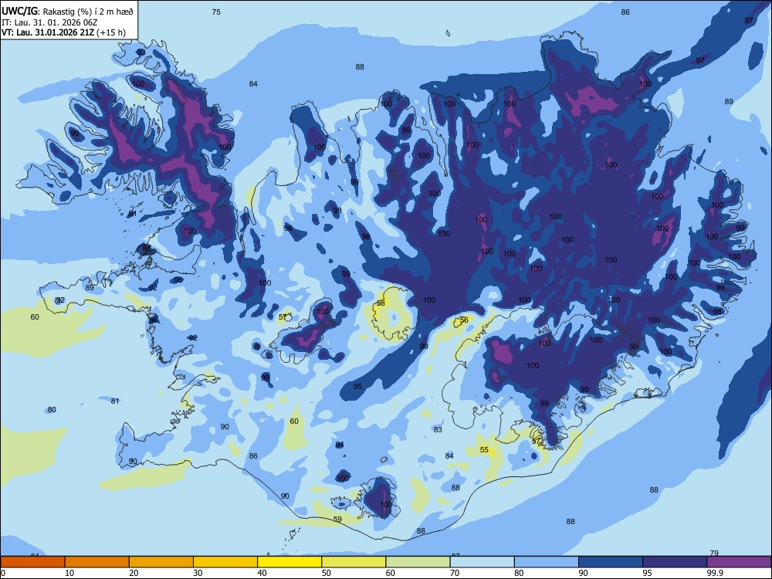Select the "Rakastig (%) í 2 m hæð" caption

[88, 12]
